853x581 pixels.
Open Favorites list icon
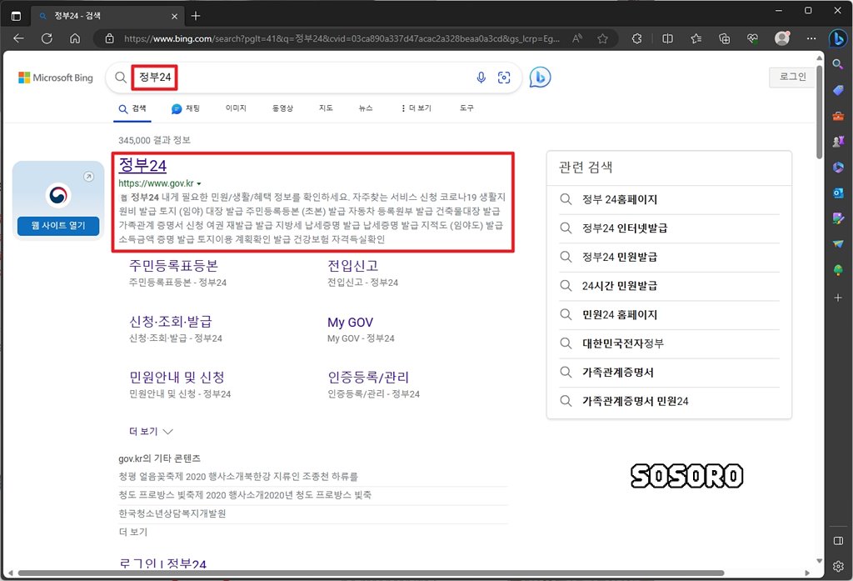(x=696, y=38)
